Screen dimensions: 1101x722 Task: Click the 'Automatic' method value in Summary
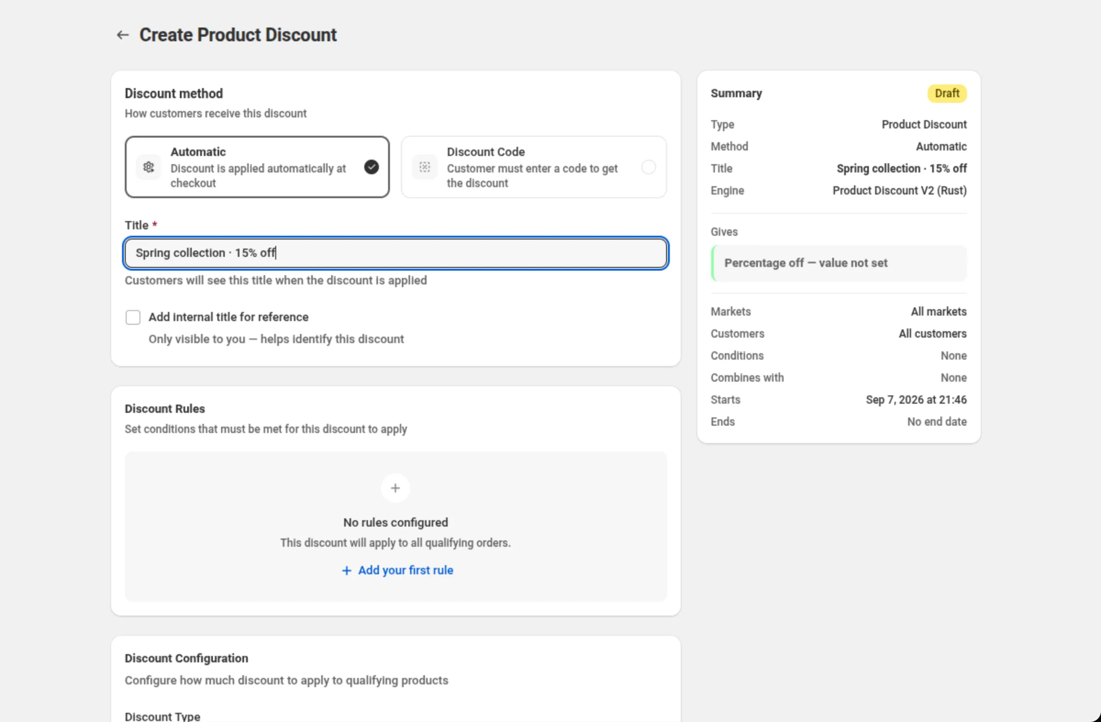[941, 147]
